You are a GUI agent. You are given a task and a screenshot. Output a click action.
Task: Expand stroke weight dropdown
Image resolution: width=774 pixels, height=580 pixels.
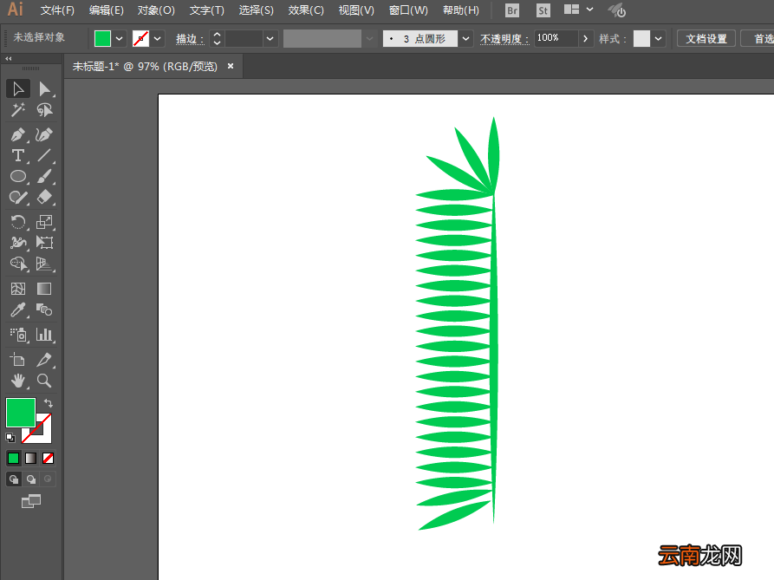click(270, 38)
